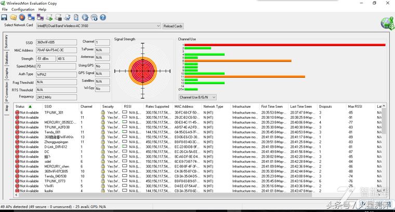The width and height of the screenshot is (395, 212).
Task: Click the red channel 1 usage bar
Action: click(285, 45)
